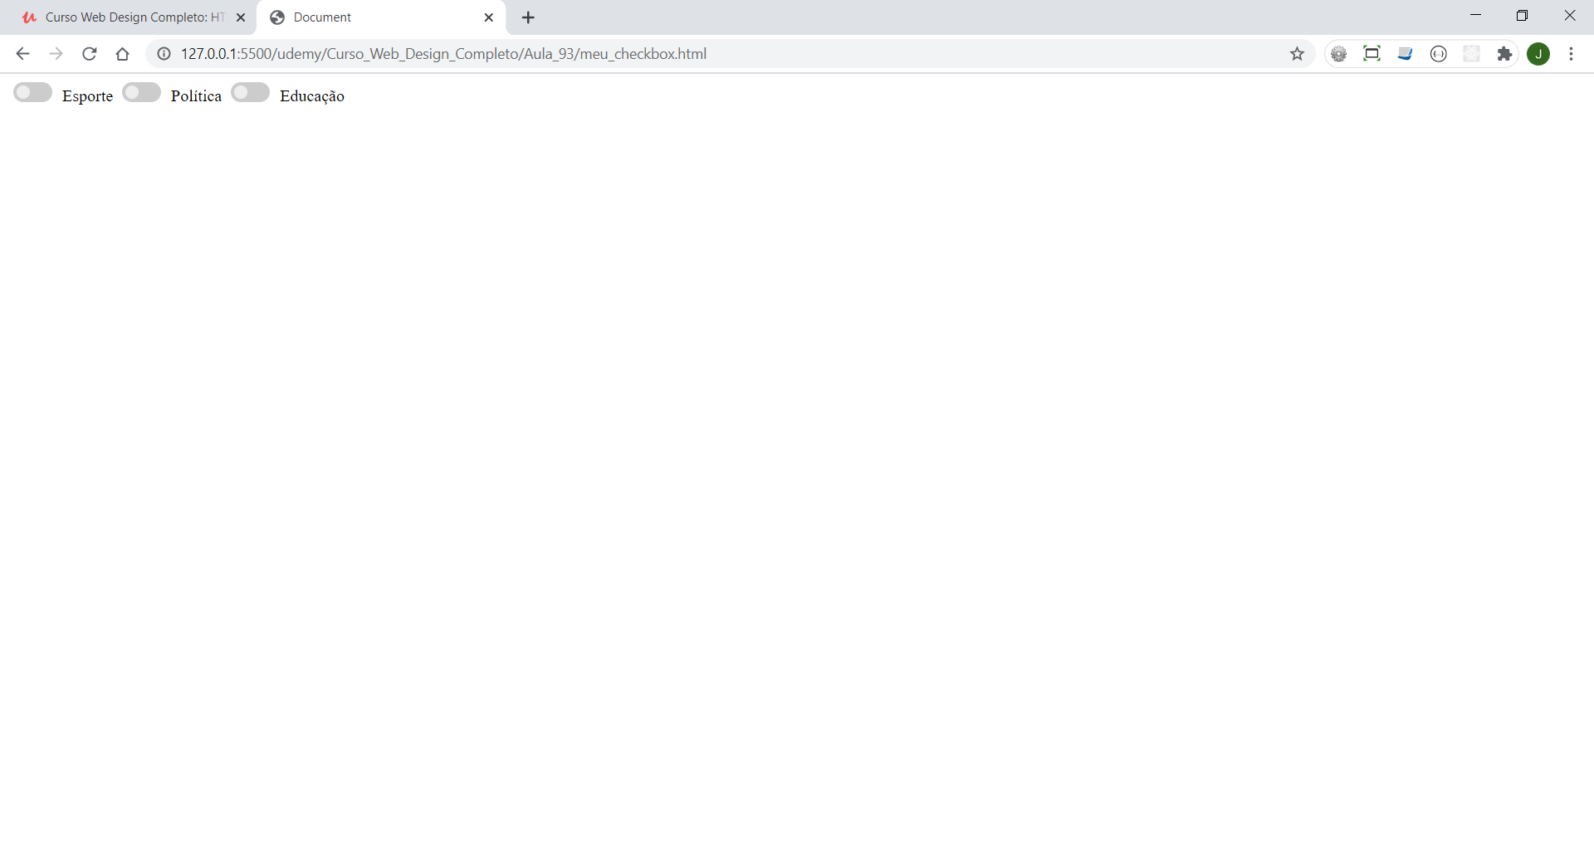Click the Educação label text
Screen dimensions: 1594x855
click(312, 96)
